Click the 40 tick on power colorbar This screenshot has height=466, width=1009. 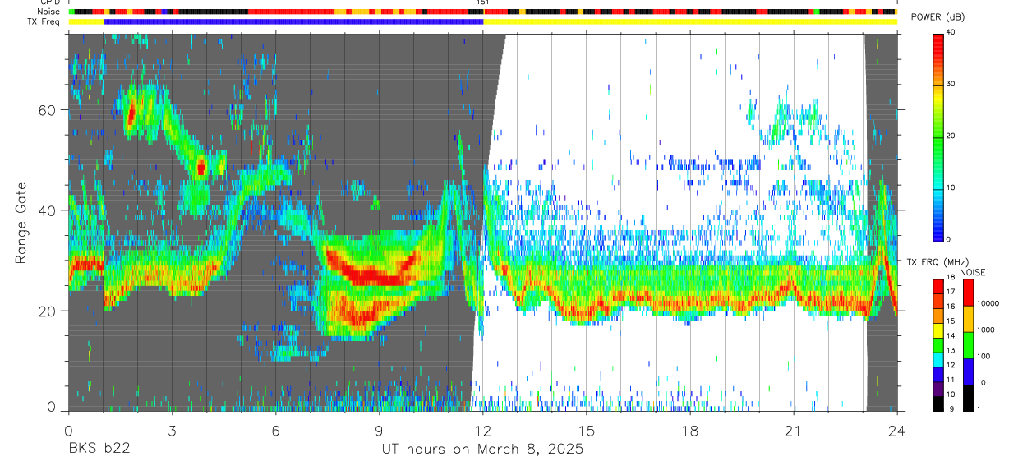coord(951,33)
